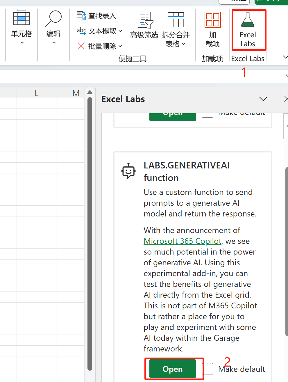288x382 pixels.
Task: Click the Excel Labs pane title
Action: 123,99
